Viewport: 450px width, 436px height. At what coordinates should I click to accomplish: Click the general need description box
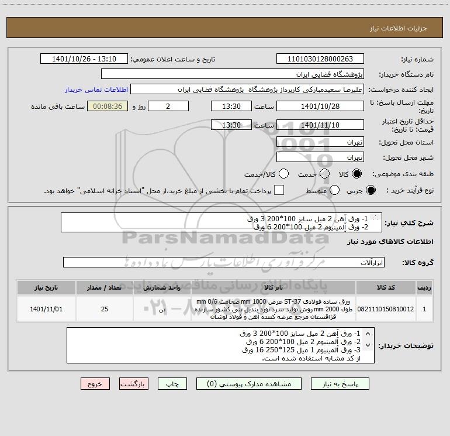221,223
